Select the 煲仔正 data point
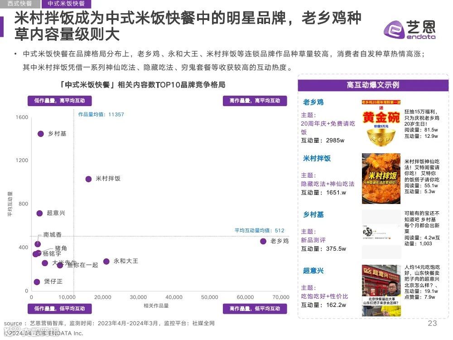Image resolution: width=453 pixels, height=340 pixels. (x=37, y=282)
